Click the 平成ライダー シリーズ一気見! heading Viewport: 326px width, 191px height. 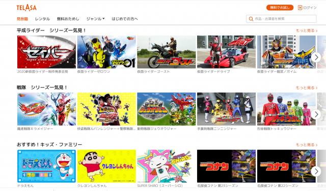(x=51, y=30)
